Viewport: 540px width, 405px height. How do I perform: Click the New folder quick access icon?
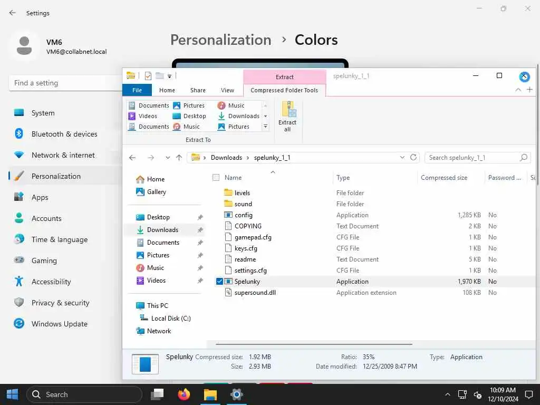click(x=159, y=76)
